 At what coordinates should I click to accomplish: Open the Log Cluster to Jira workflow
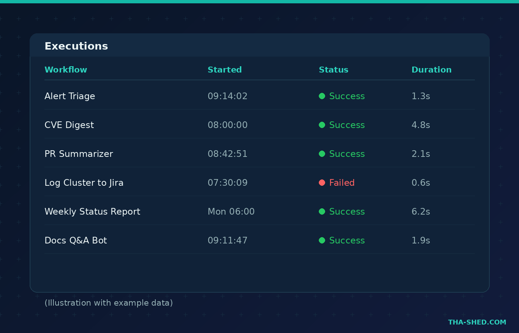[84, 183]
